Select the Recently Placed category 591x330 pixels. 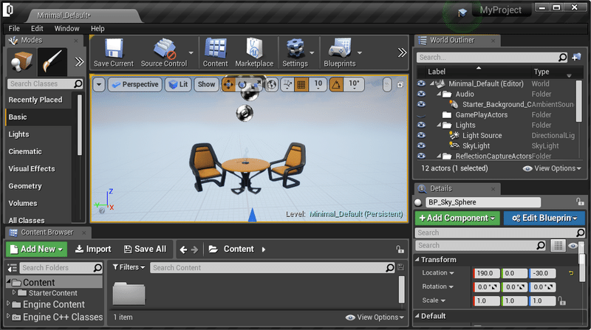click(x=39, y=100)
